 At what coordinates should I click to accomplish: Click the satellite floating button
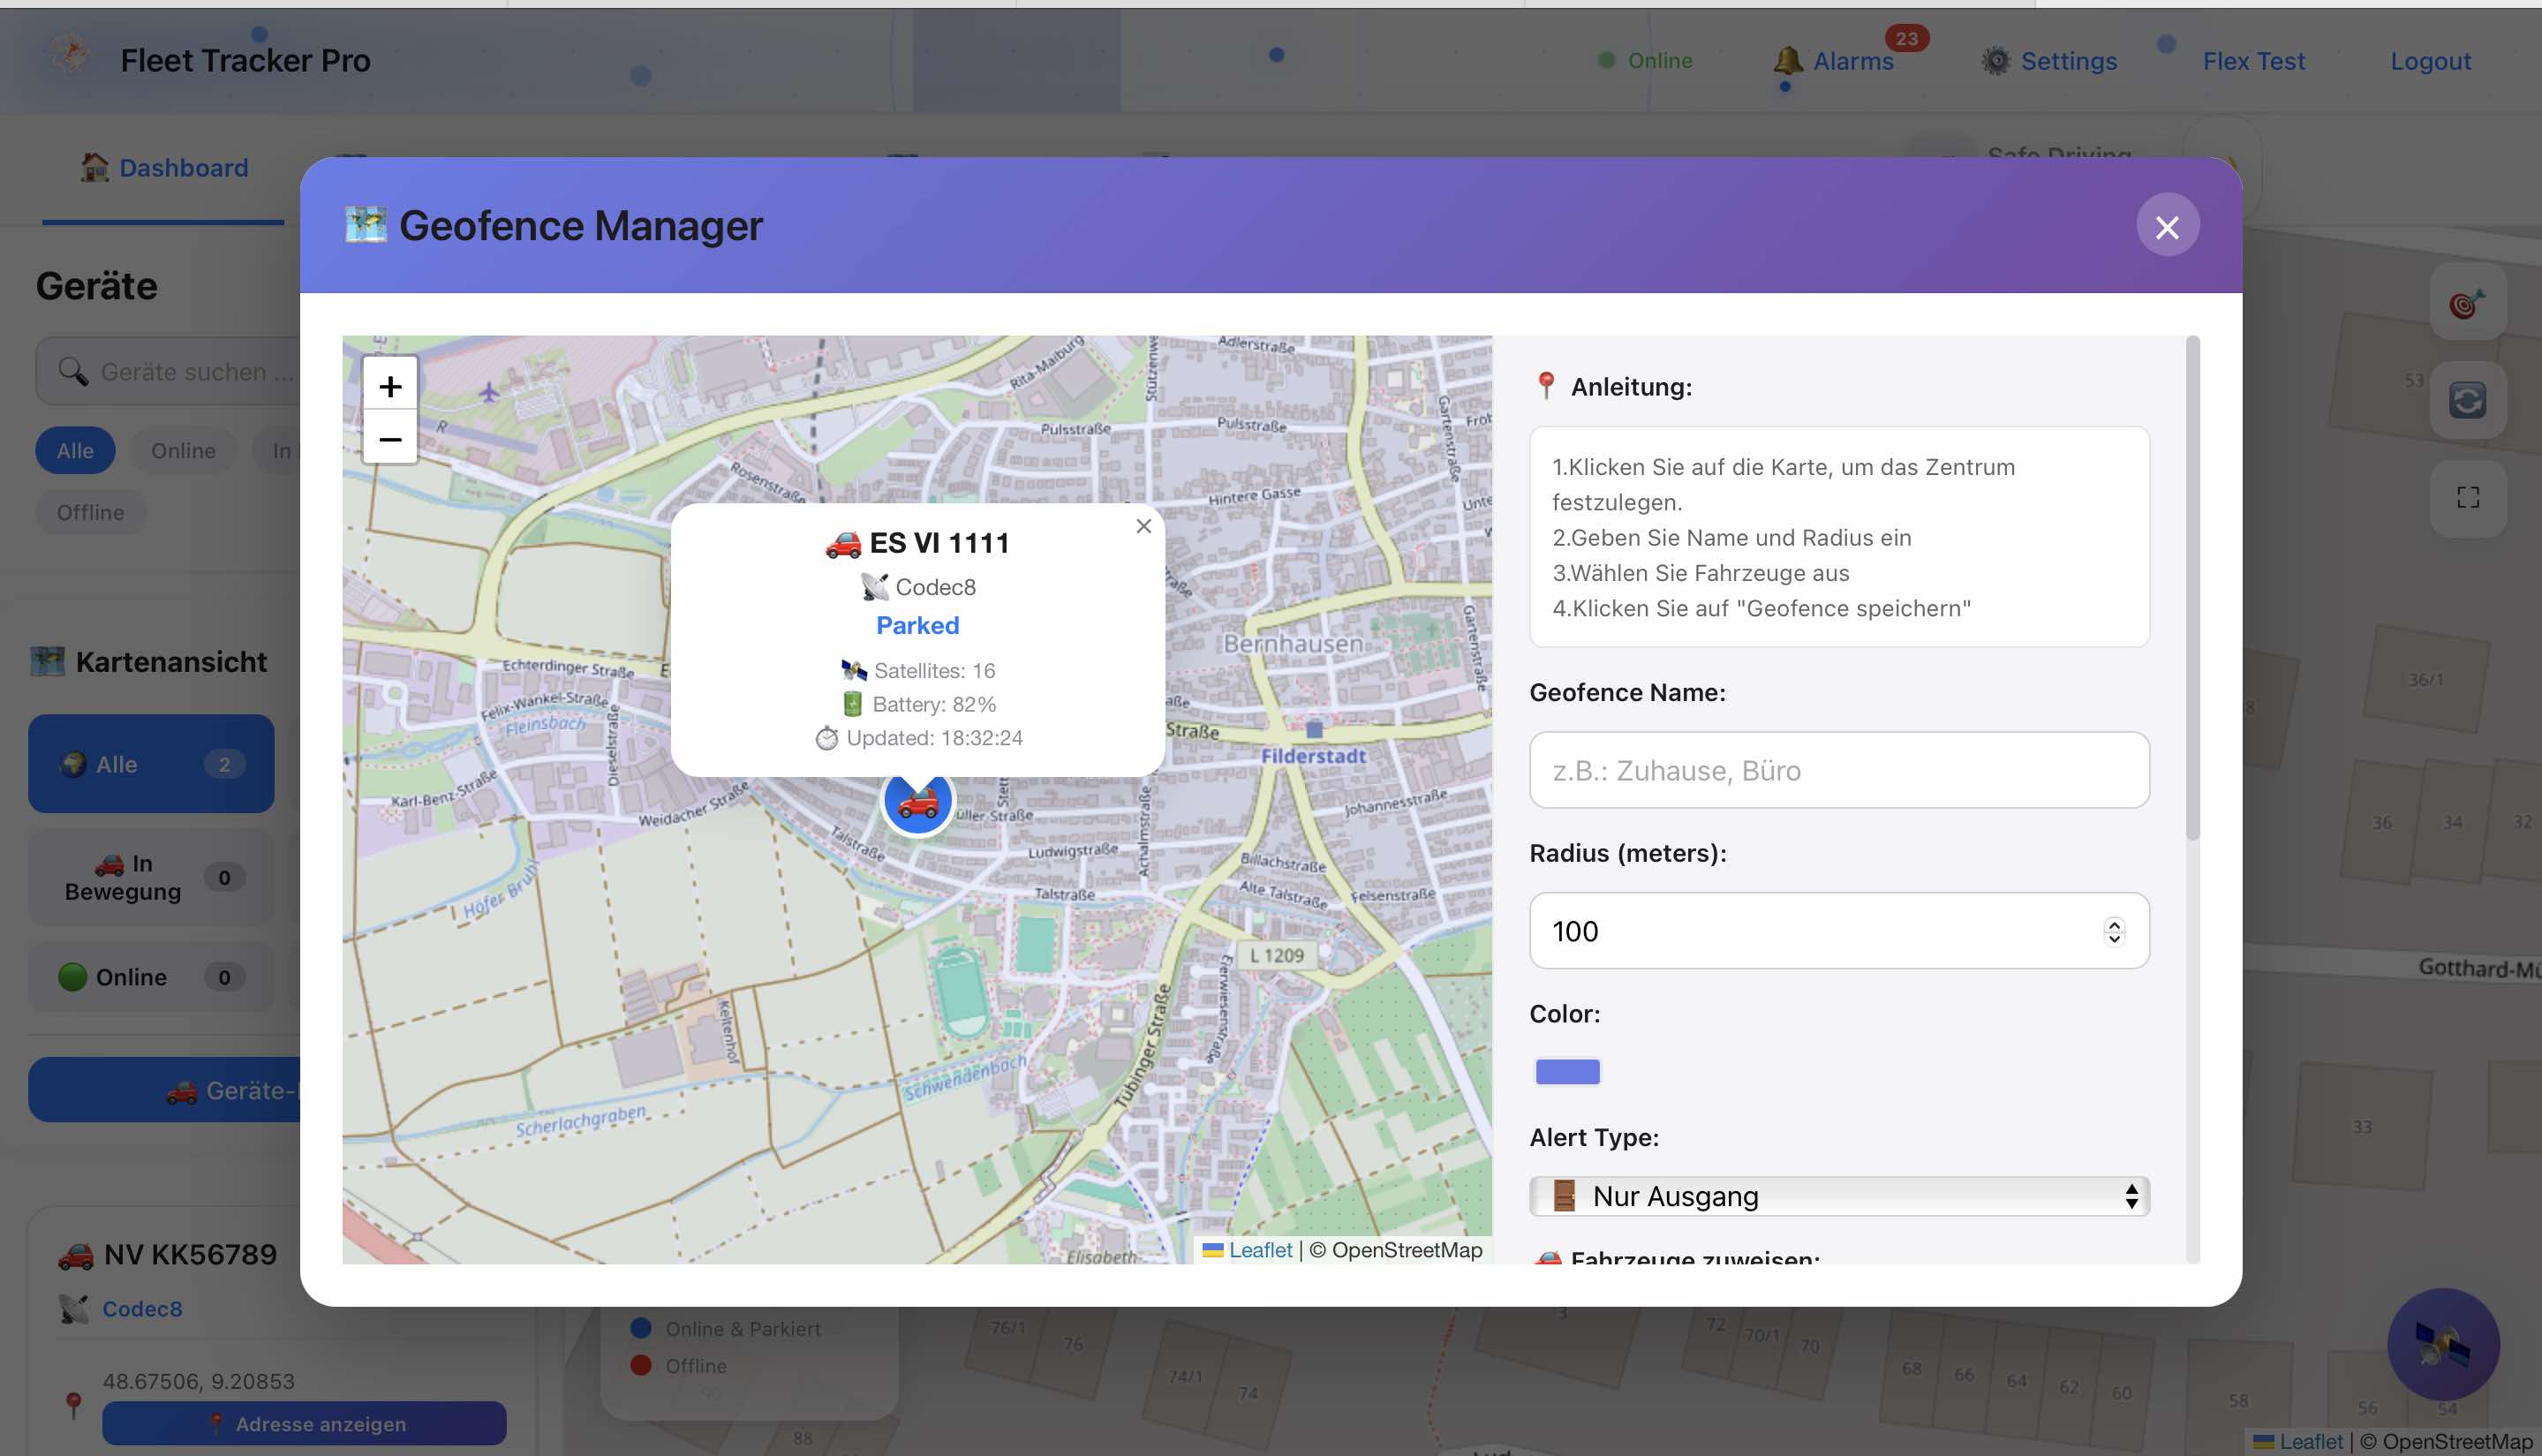(x=2442, y=1345)
